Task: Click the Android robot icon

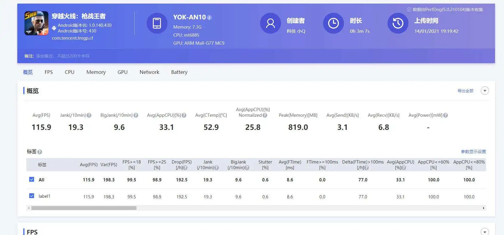Action: click(x=54, y=28)
